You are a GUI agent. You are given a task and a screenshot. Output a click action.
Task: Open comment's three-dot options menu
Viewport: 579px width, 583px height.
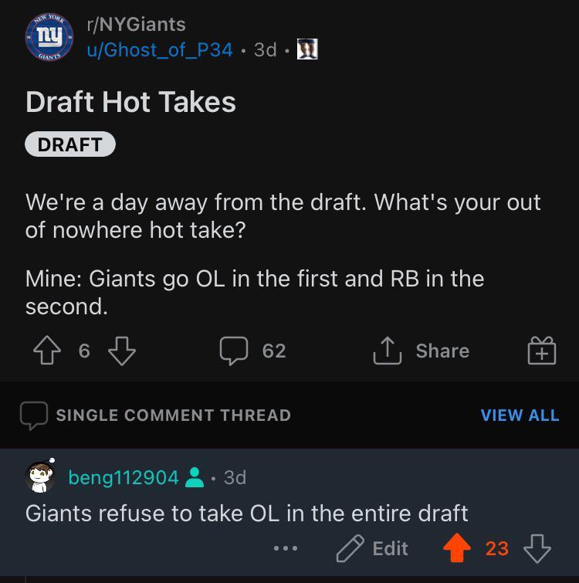(285, 548)
